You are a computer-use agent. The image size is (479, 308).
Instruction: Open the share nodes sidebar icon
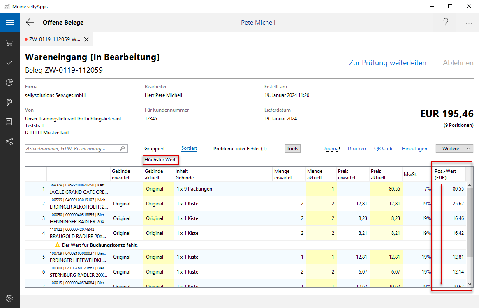[x=10, y=141]
